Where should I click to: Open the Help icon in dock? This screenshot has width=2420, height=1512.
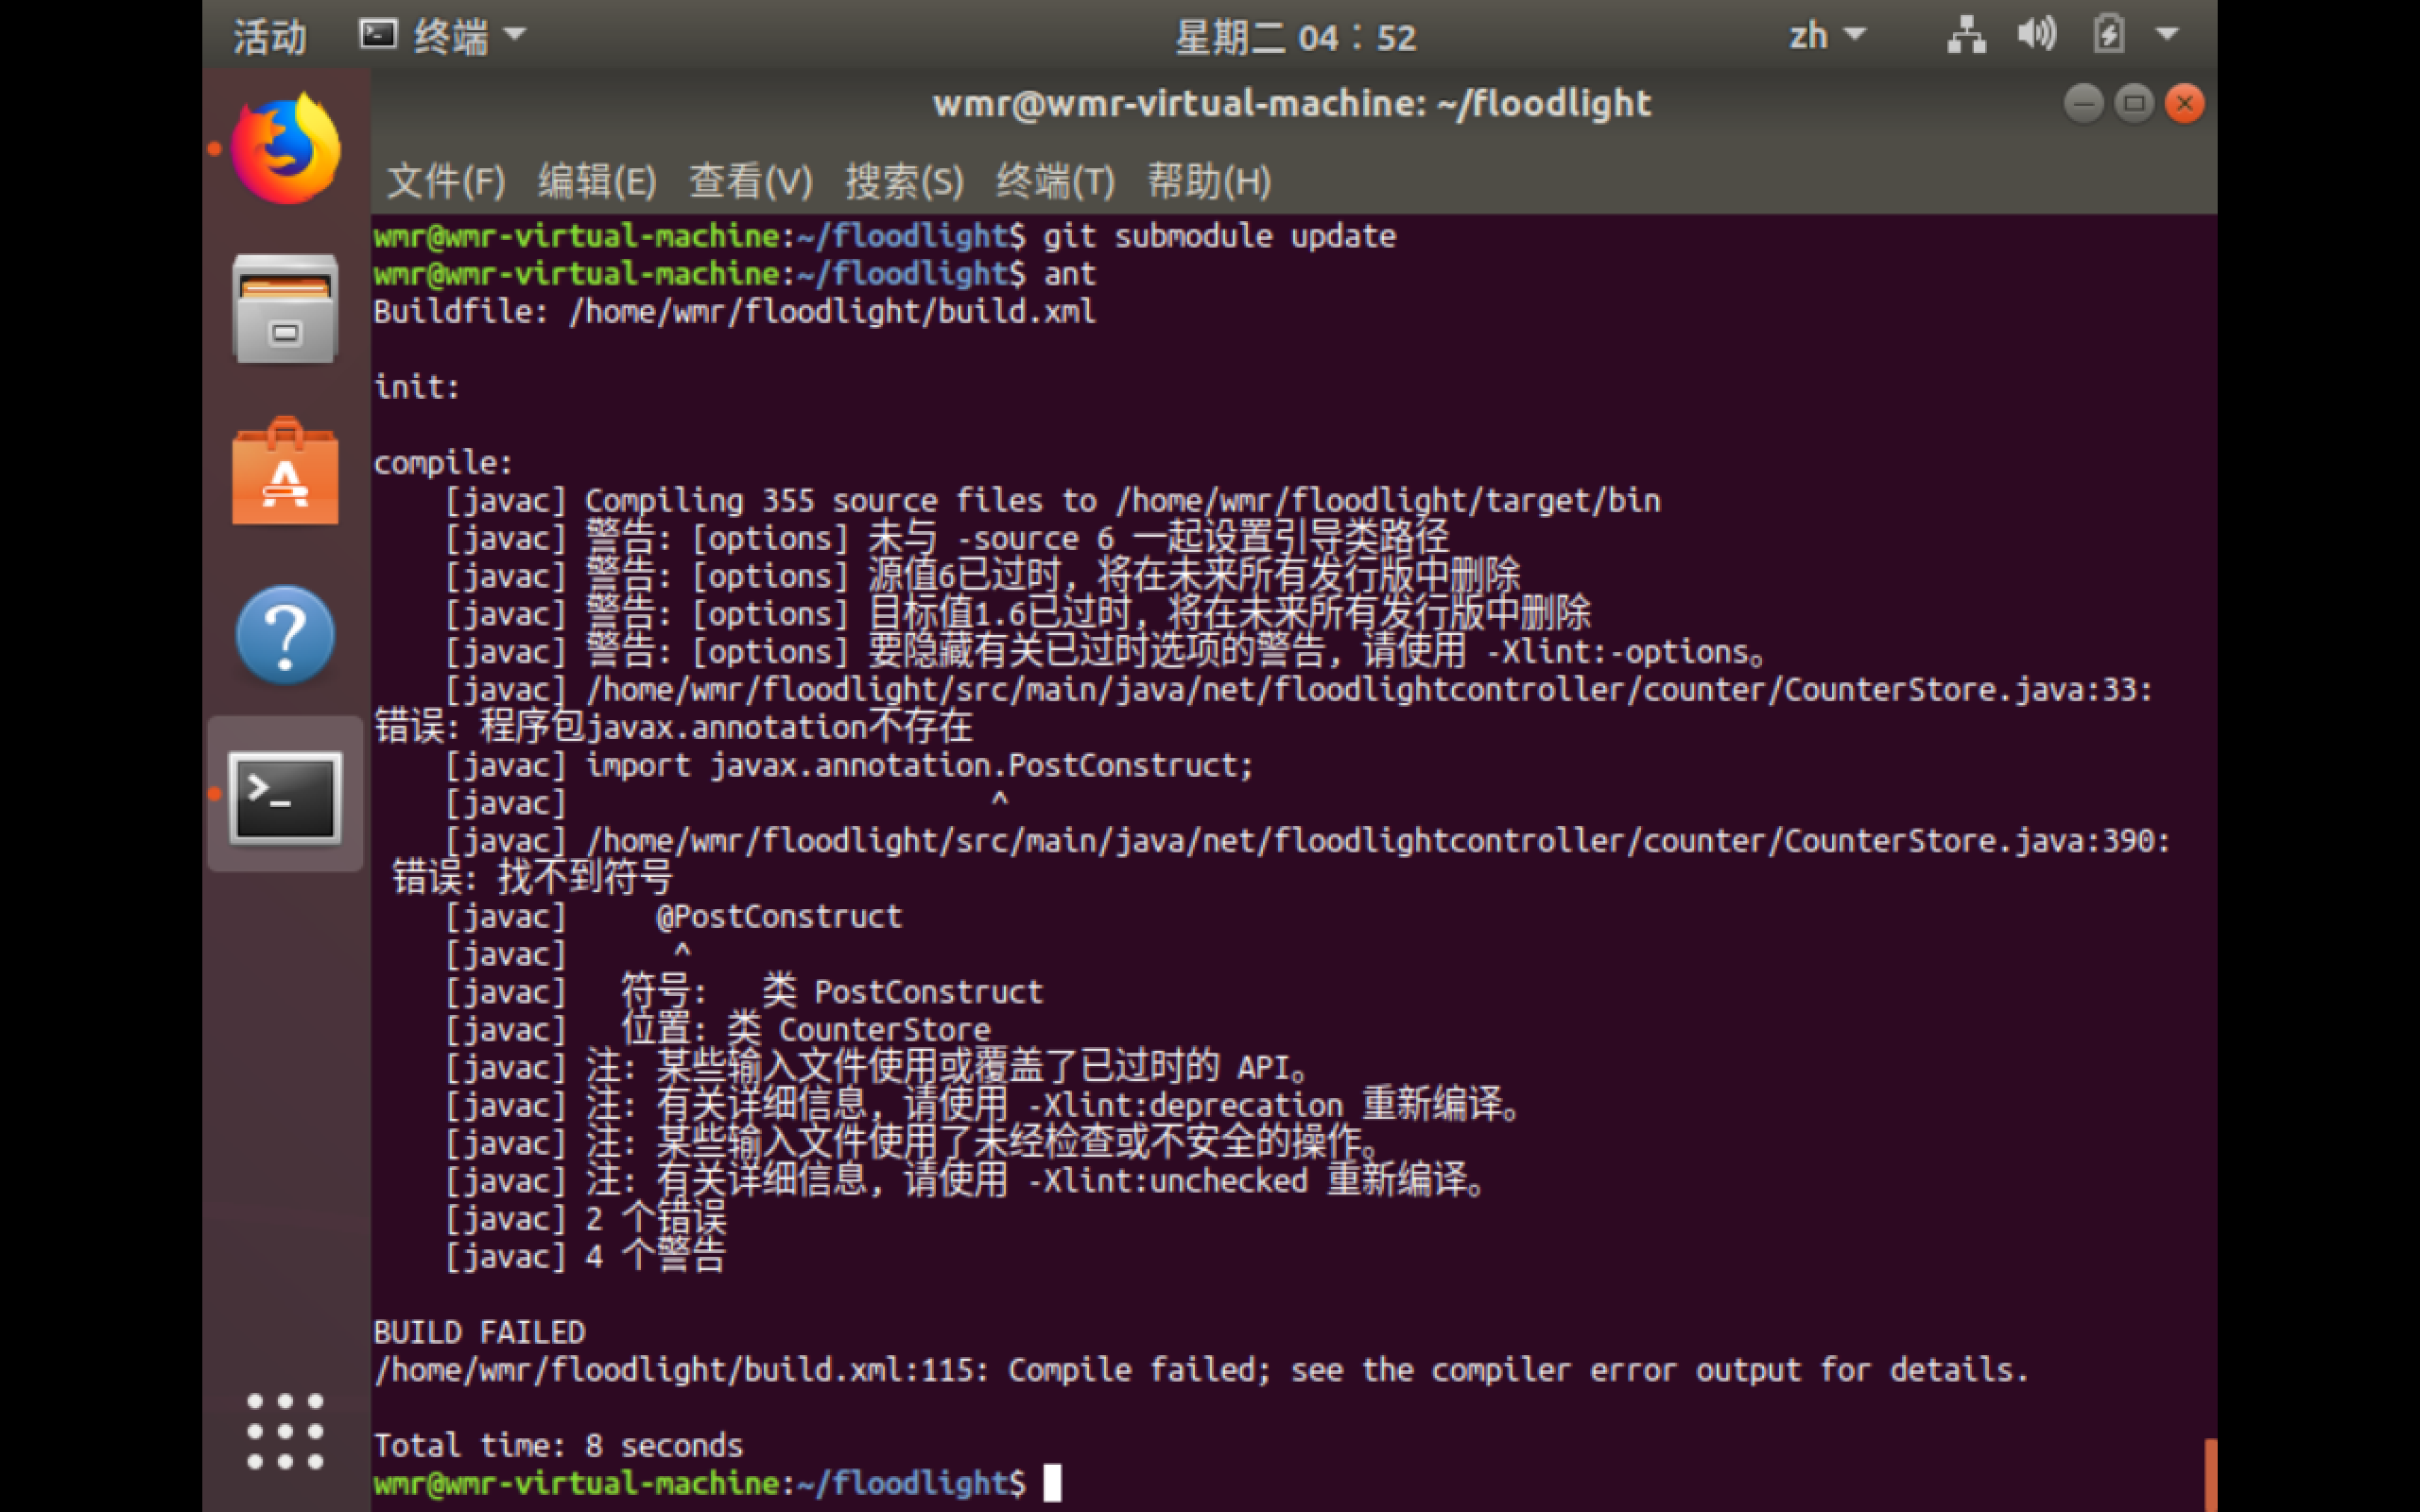coord(286,635)
